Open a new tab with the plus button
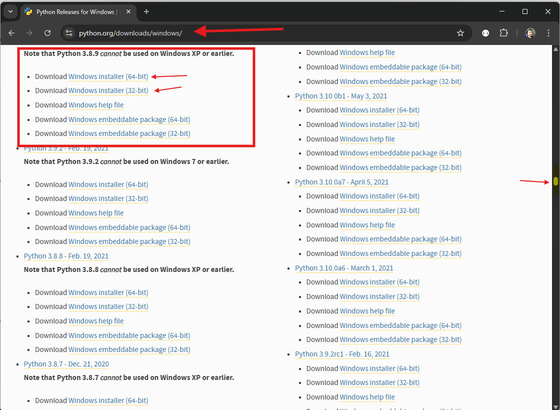The image size is (560, 410). (146, 11)
